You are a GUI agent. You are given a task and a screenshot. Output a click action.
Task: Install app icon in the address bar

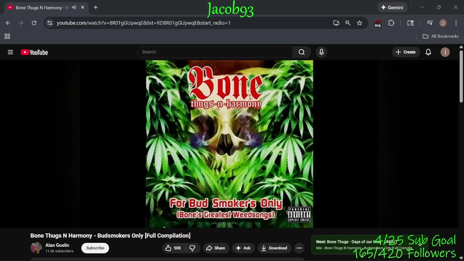(336, 23)
